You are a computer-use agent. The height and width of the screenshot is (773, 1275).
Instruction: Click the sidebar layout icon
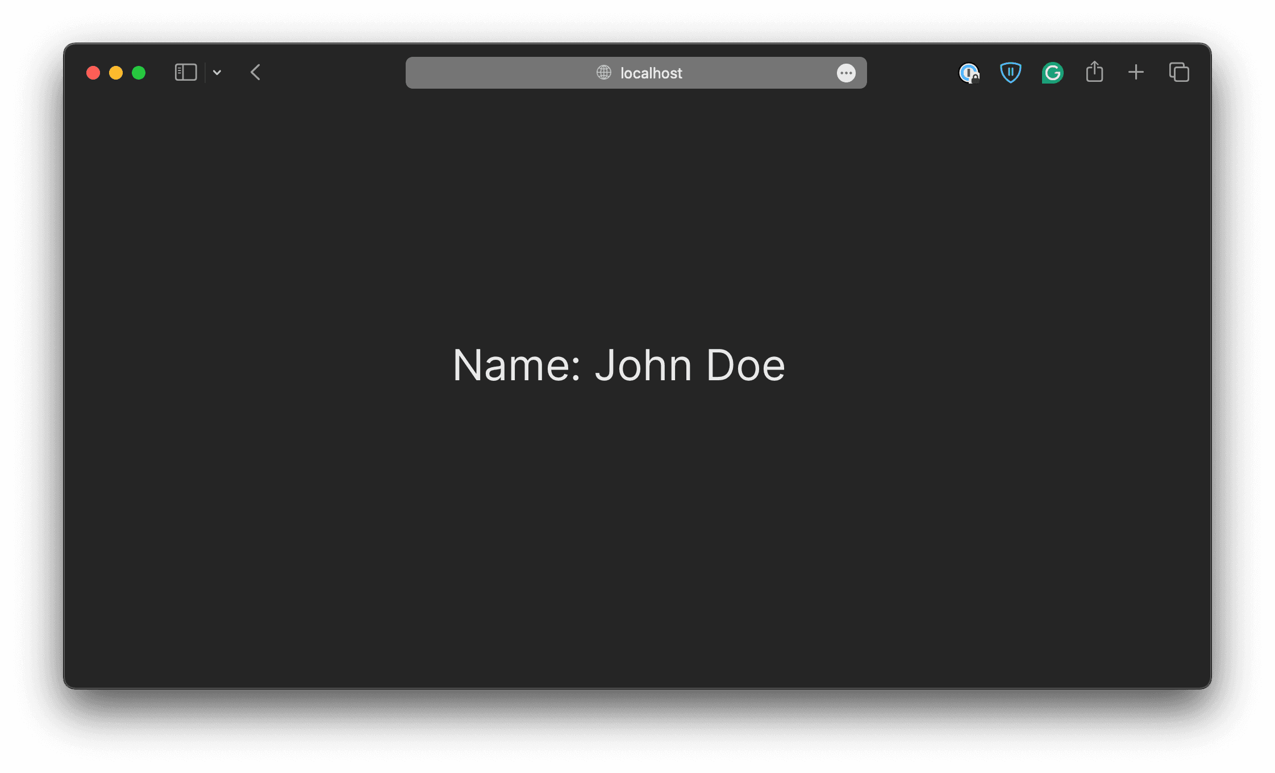(185, 72)
